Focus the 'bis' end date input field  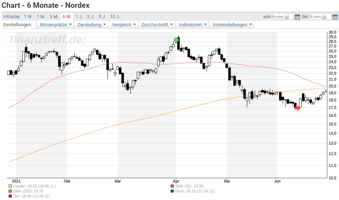[x=320, y=17]
